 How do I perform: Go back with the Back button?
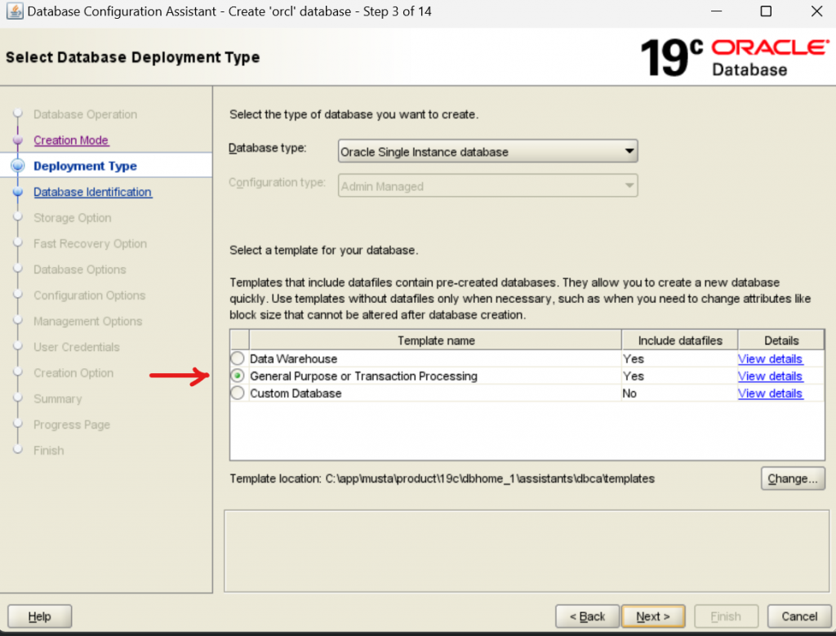click(x=587, y=616)
